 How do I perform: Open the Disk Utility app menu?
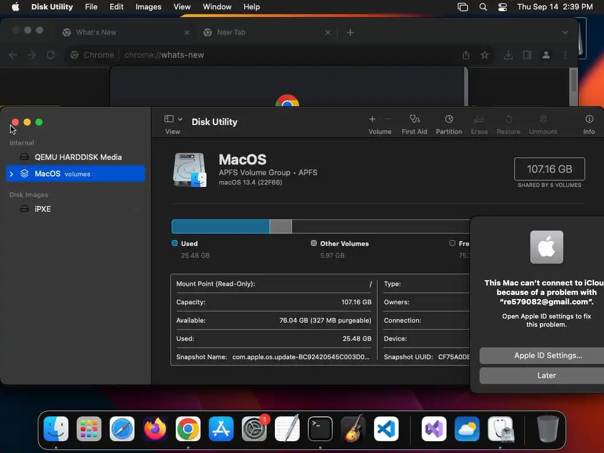pos(52,7)
